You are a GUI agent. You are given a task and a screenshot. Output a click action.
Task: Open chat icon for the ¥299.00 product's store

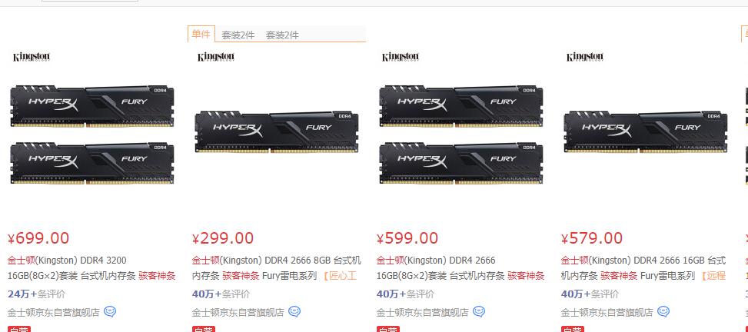[x=294, y=312]
